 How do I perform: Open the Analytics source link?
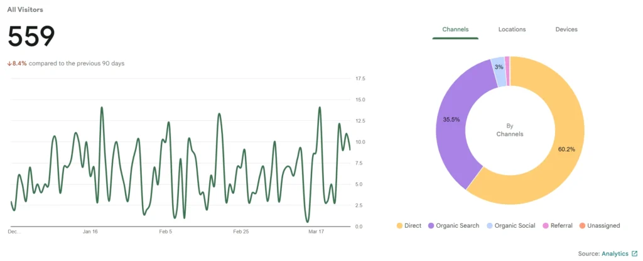615,253
